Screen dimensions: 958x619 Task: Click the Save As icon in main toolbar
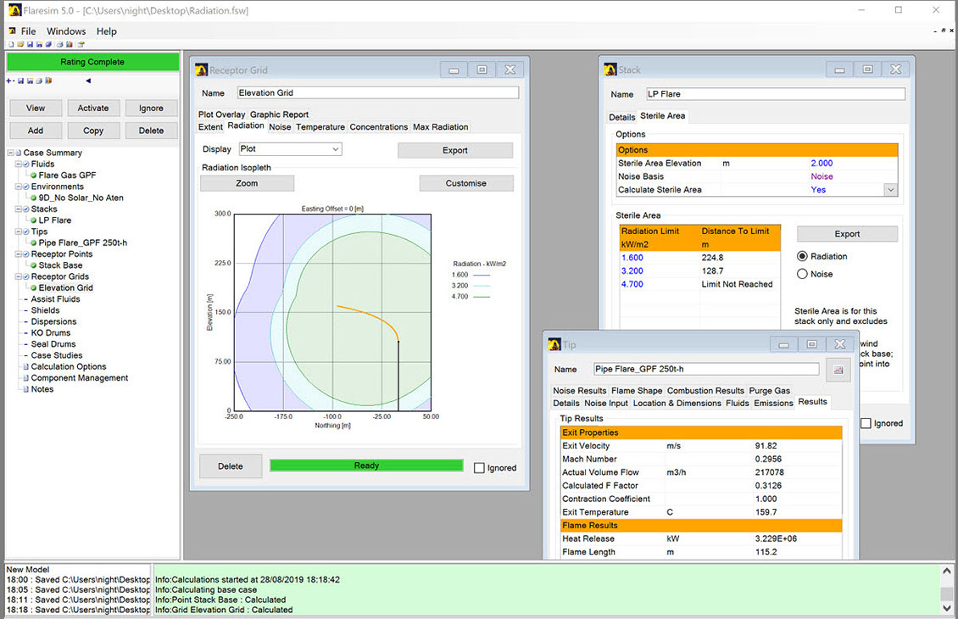point(39,45)
